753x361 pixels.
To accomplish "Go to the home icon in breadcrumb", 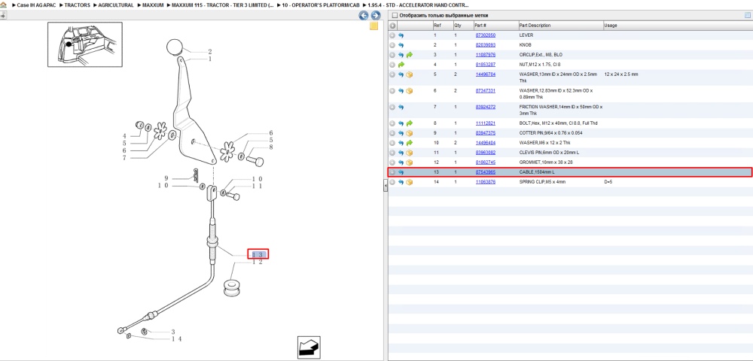I will 3,5.
